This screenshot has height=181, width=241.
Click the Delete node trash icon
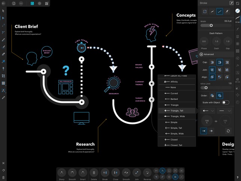coord(94,173)
